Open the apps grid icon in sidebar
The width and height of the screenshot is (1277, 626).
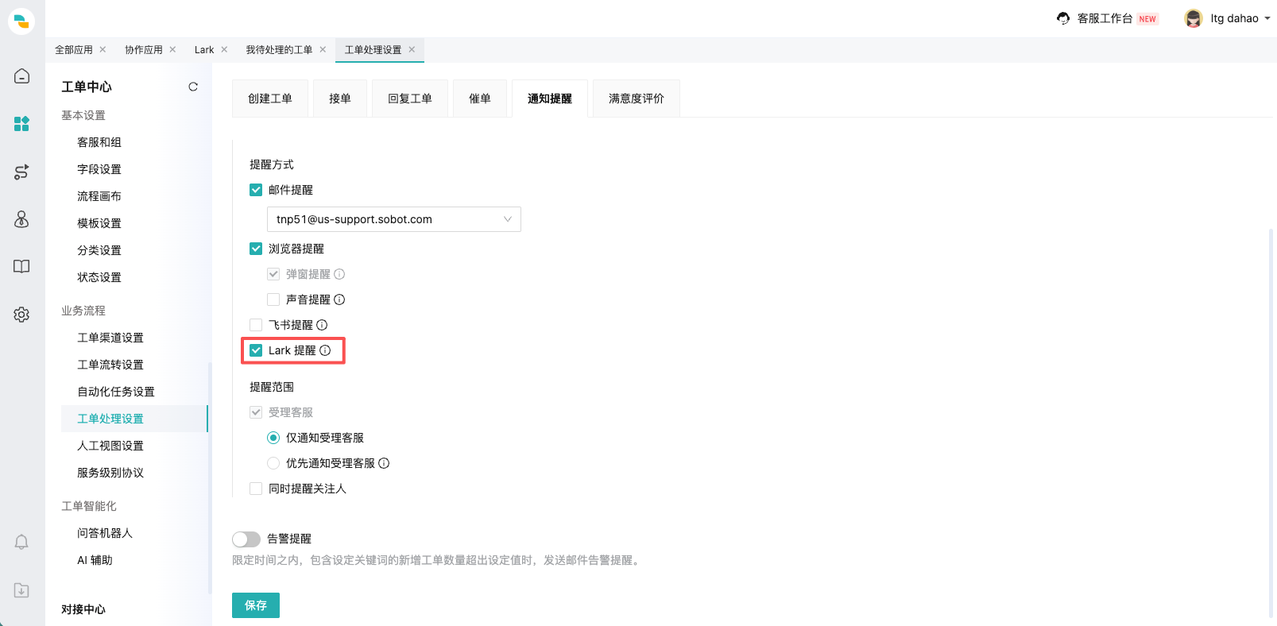pos(21,124)
